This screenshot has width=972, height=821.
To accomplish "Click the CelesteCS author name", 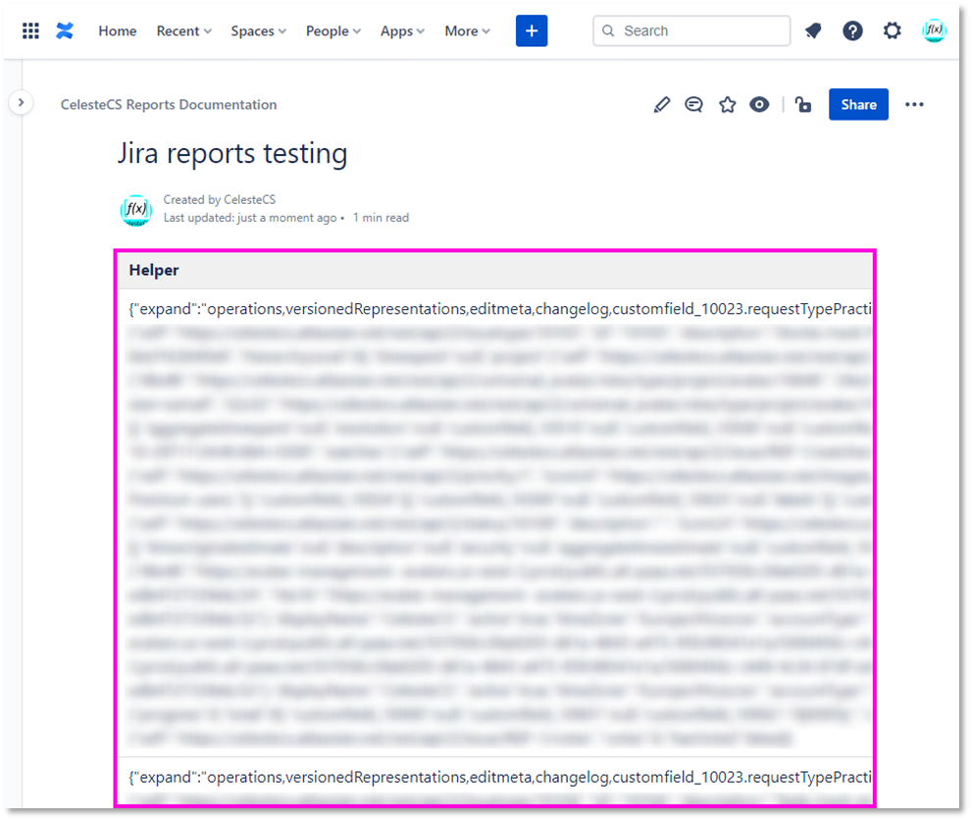I will (x=249, y=200).
